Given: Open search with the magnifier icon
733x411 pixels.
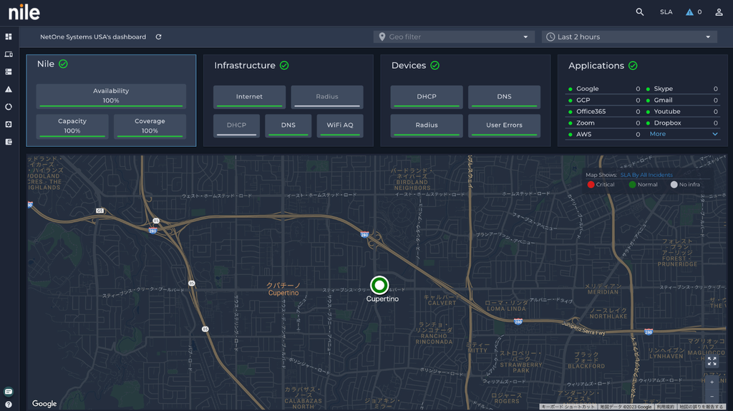Looking at the screenshot, I should coord(639,12).
